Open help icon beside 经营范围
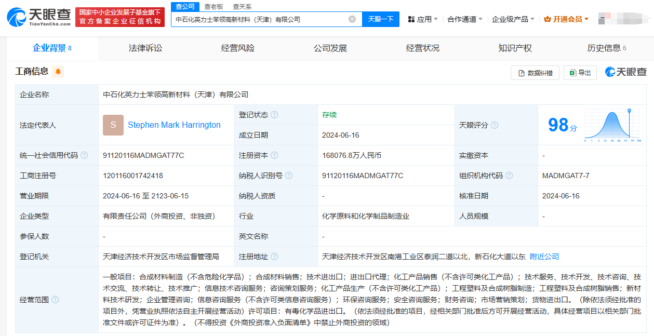 (55, 300)
